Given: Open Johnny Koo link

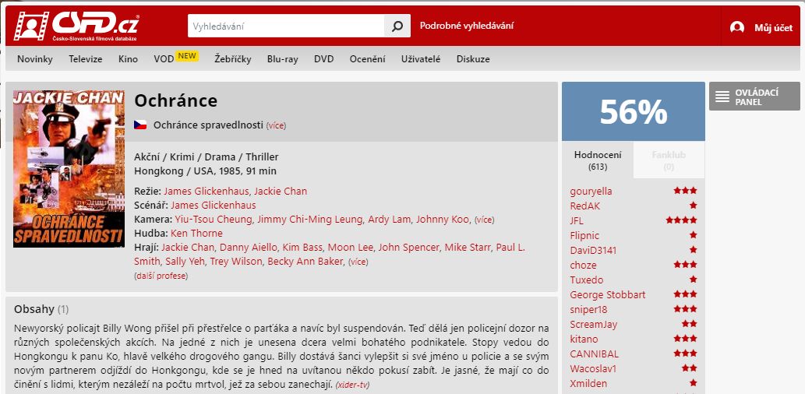Looking at the screenshot, I should tap(443, 220).
